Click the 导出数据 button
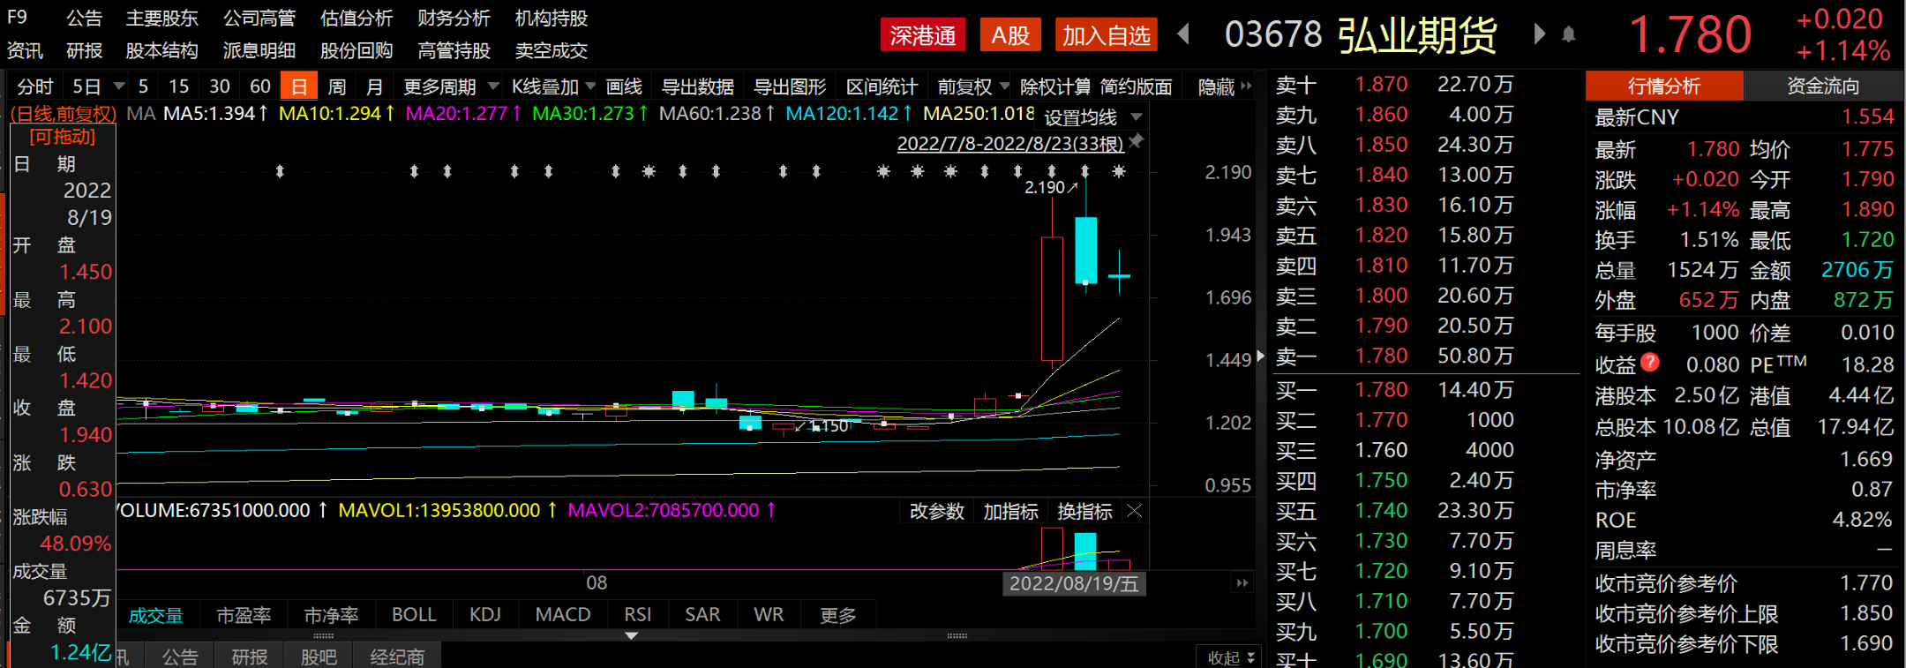The image size is (1906, 668). (x=697, y=86)
